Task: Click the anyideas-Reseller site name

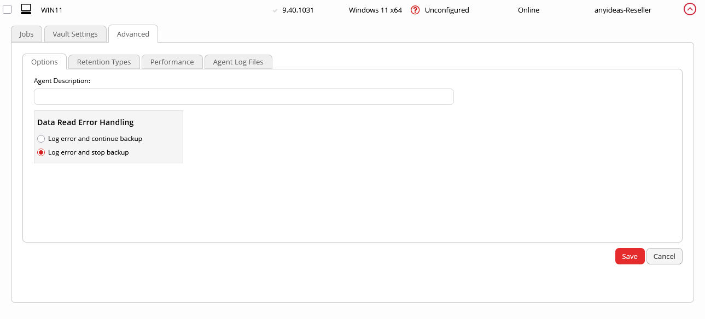Action: click(622, 10)
